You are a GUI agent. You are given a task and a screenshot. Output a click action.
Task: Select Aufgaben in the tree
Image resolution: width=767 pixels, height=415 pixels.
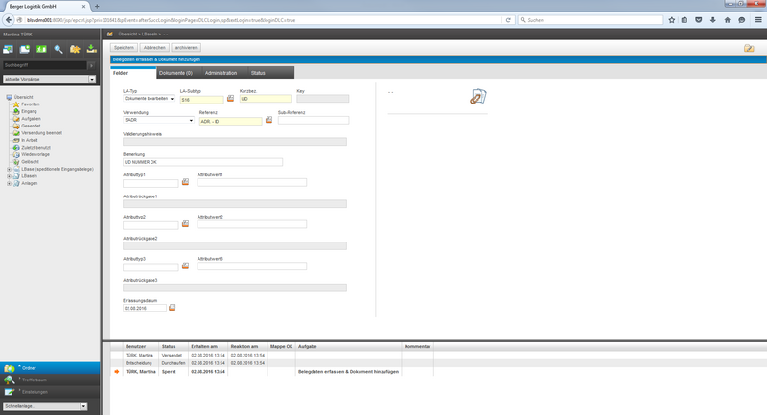(31, 119)
